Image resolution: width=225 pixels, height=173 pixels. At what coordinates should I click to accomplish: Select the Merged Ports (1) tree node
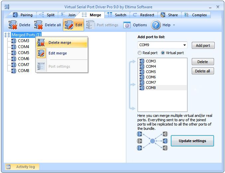(x=26, y=35)
